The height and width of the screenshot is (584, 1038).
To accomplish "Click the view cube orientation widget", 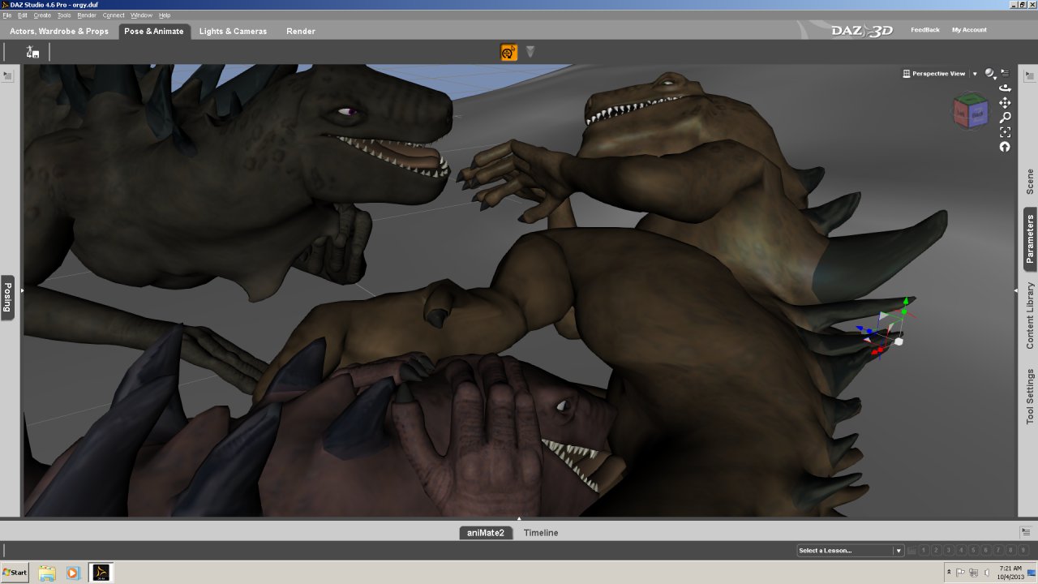I will pyautogui.click(x=970, y=110).
